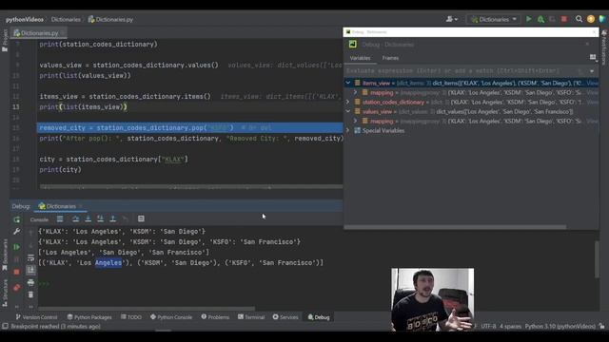The width and height of the screenshot is (609, 342).
Task: Open the Bookmarks sidebar tool button
Action: 5,255
